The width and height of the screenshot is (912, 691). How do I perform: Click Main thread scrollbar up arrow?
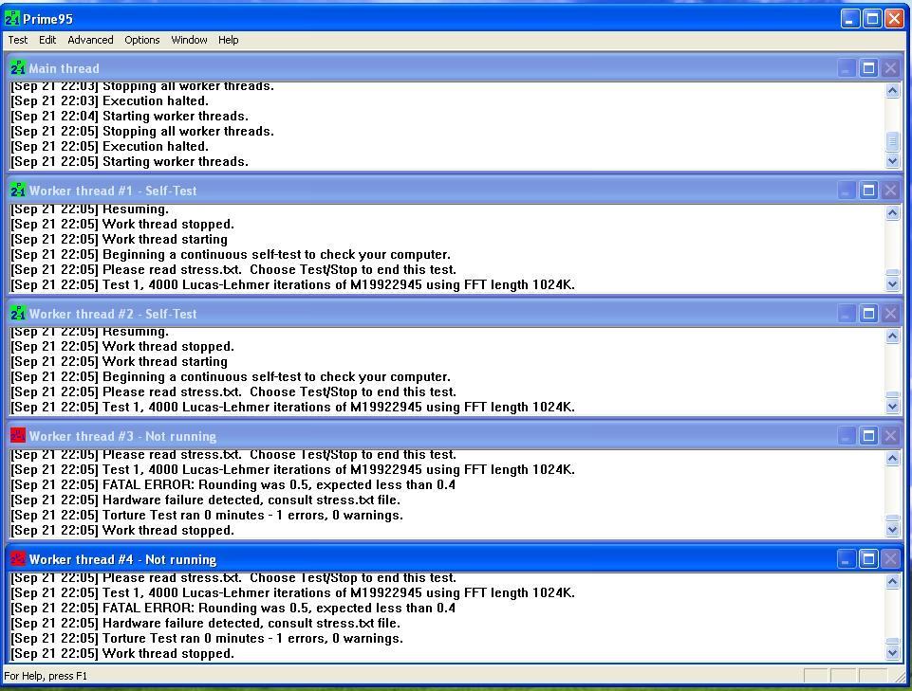pyautogui.click(x=892, y=90)
